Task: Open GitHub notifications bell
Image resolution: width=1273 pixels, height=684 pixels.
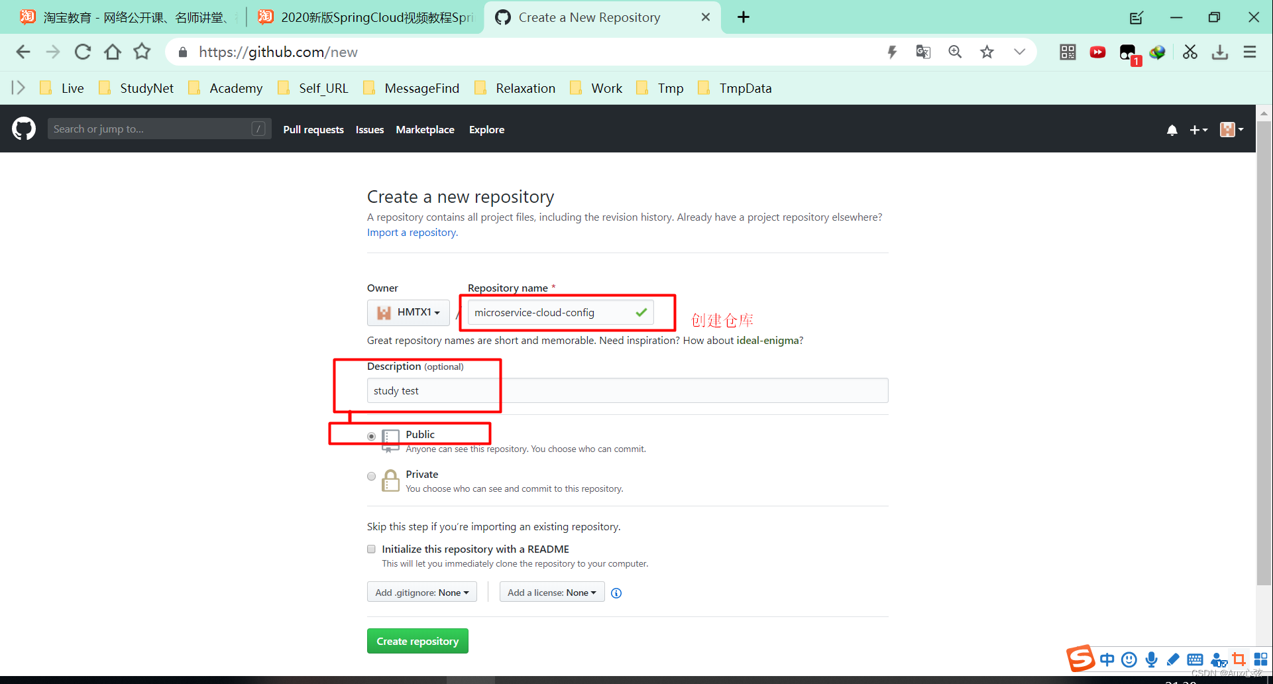Action: pos(1172,129)
